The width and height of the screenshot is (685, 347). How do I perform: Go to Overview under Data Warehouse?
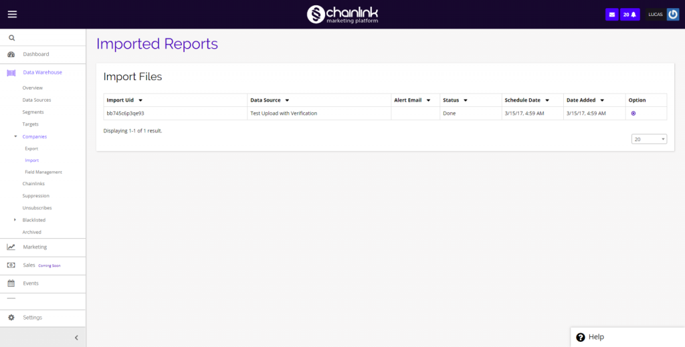coord(33,88)
